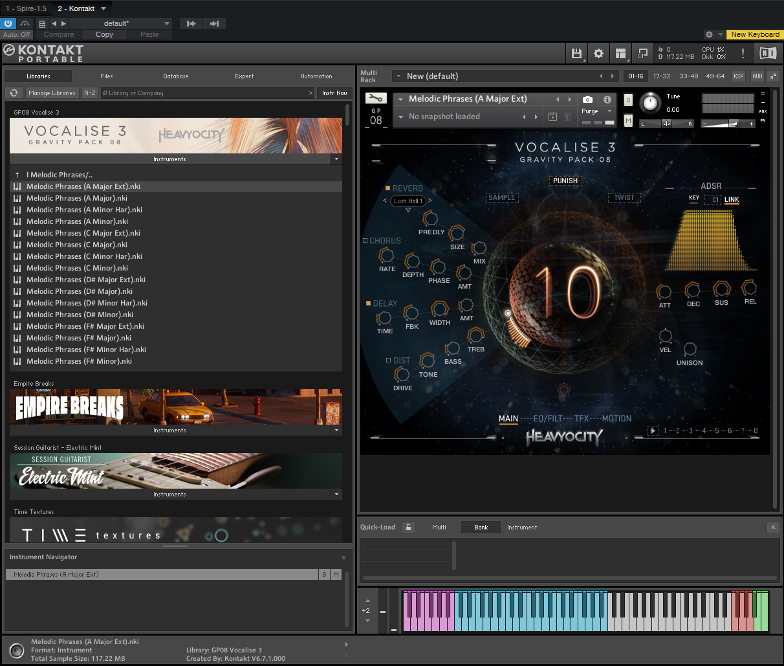Switch to snapshot view camera icon
784x666 pixels.
pyautogui.click(x=587, y=100)
